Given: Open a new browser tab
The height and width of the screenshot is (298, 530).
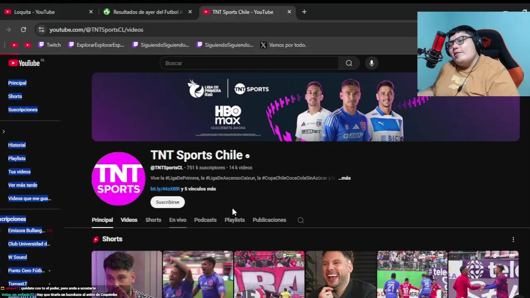Looking at the screenshot, I should pyautogui.click(x=304, y=12).
